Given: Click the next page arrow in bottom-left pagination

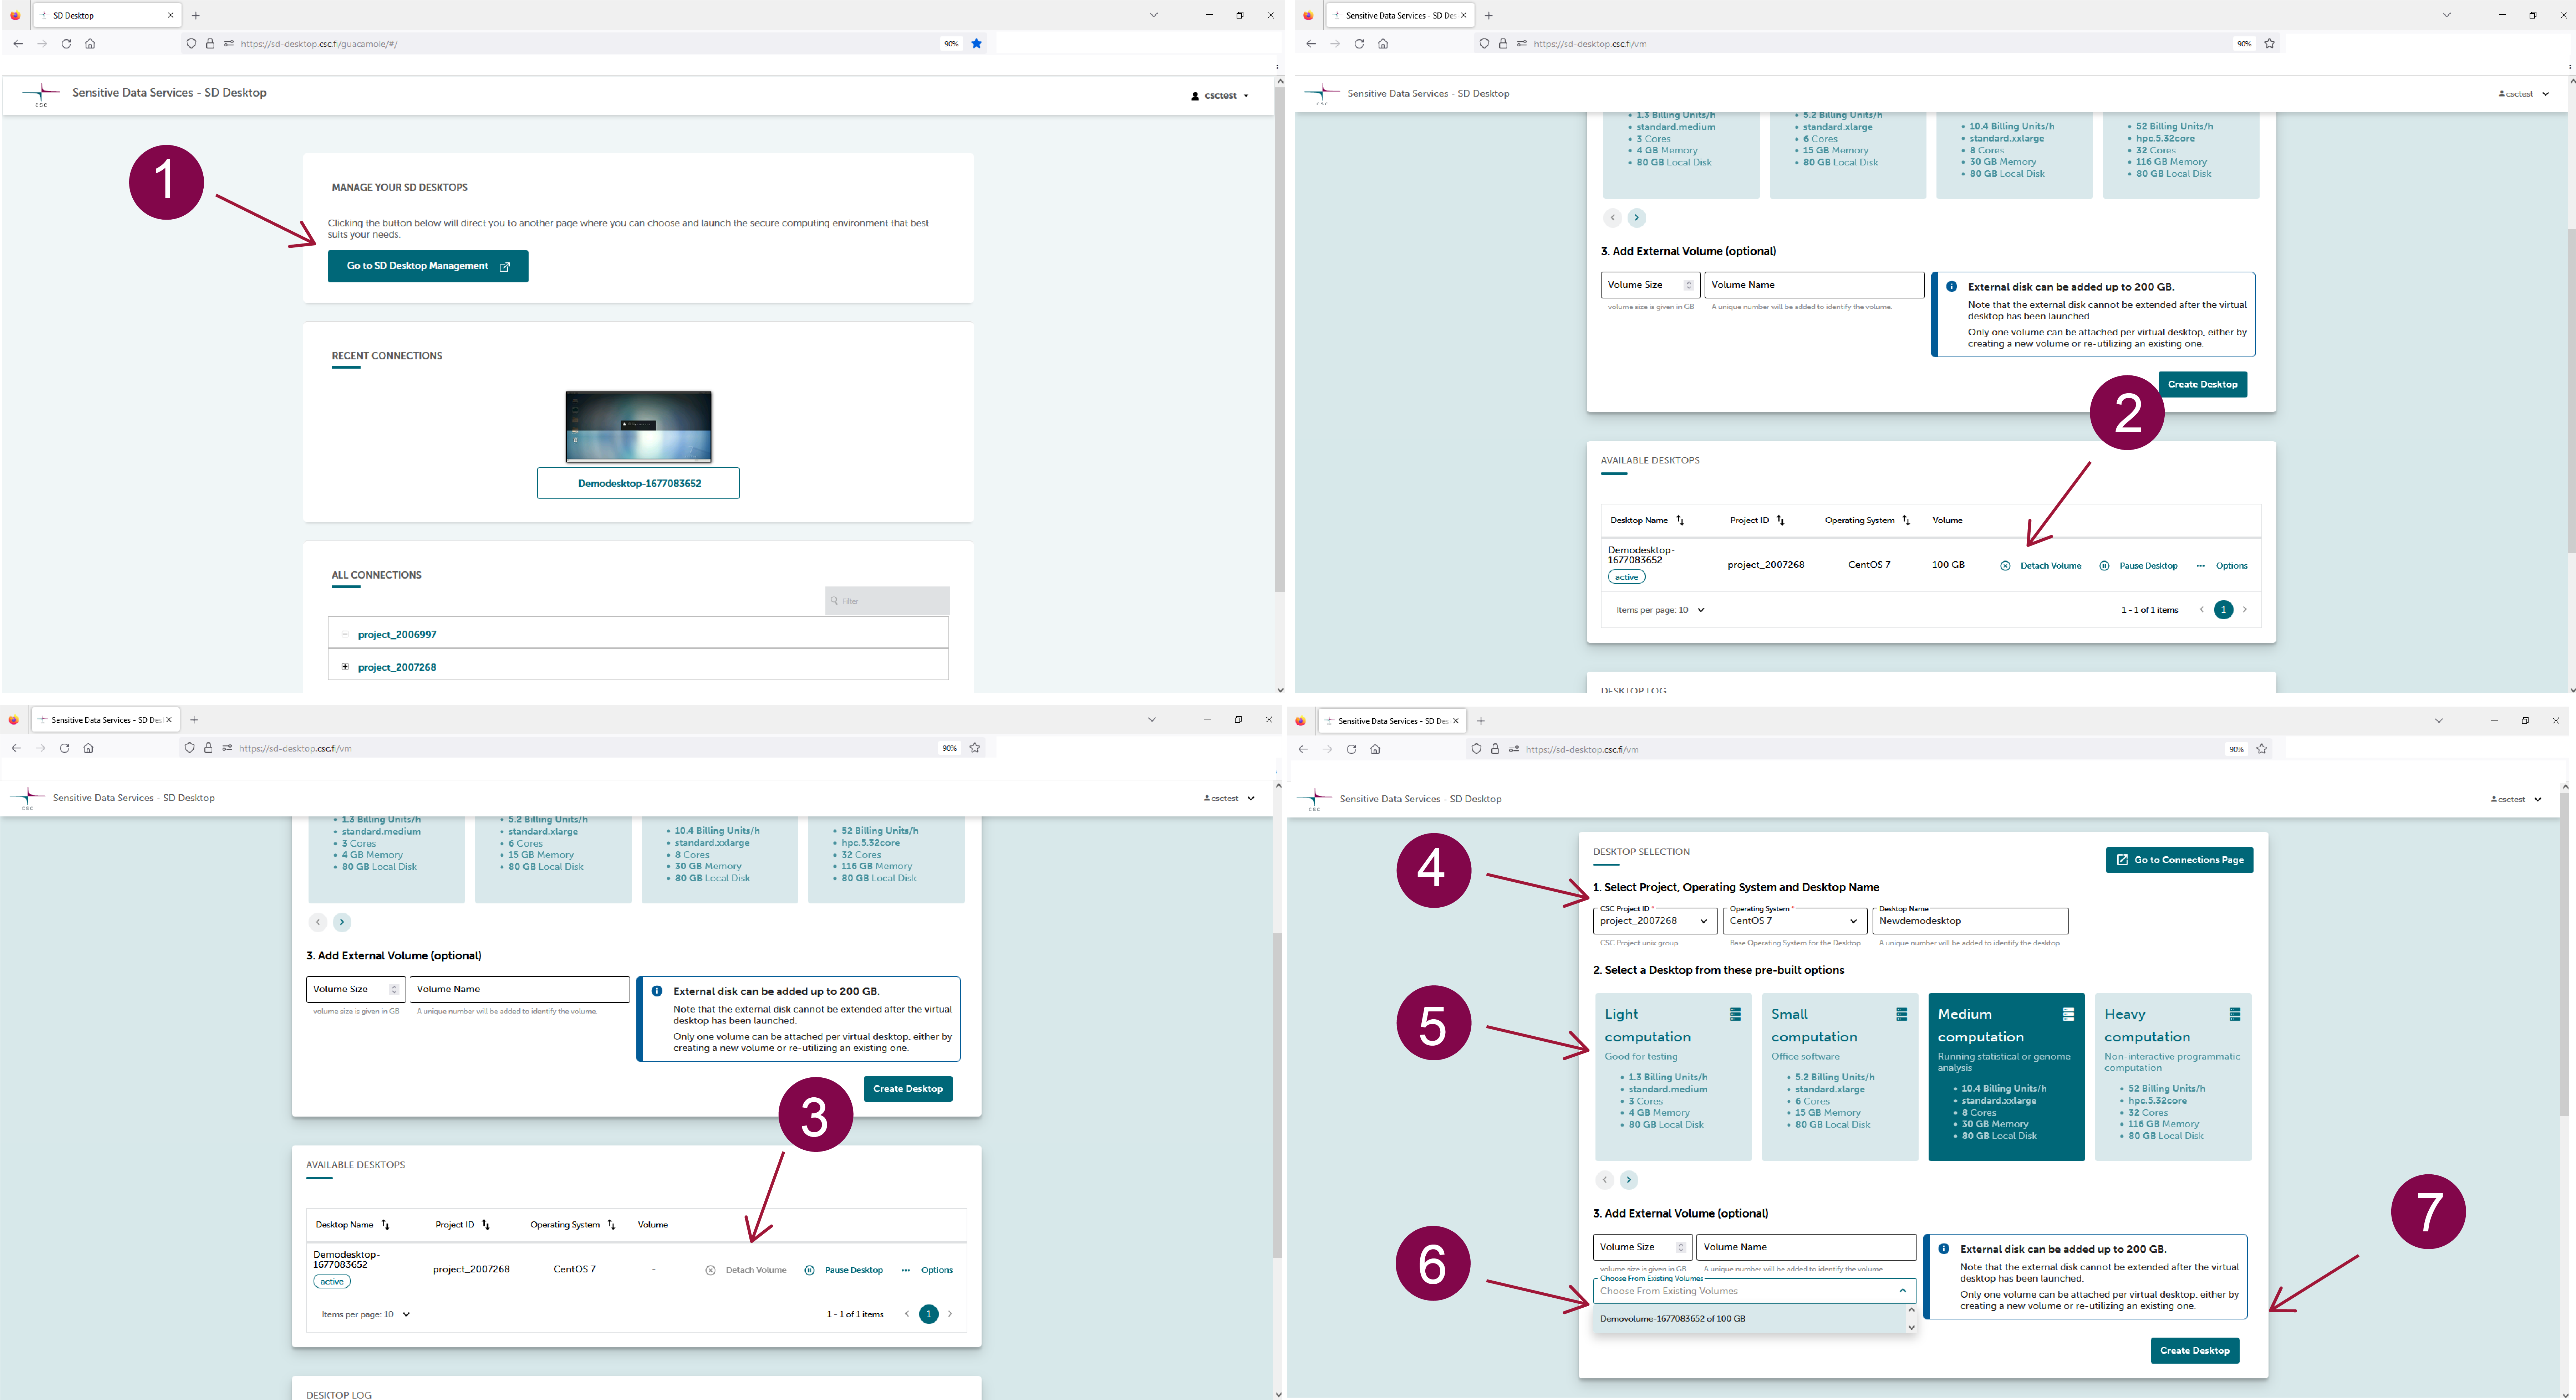Looking at the screenshot, I should coord(950,1314).
